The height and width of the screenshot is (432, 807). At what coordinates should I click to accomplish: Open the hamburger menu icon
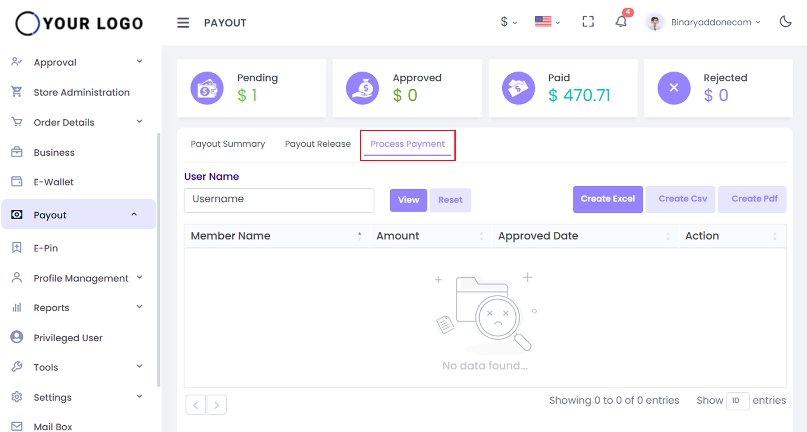(x=183, y=23)
